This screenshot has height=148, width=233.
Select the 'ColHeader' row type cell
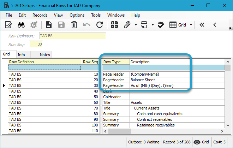pos(116,97)
